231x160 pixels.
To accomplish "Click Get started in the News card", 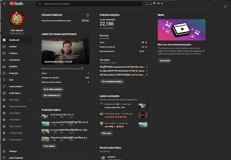I will click(164, 60).
